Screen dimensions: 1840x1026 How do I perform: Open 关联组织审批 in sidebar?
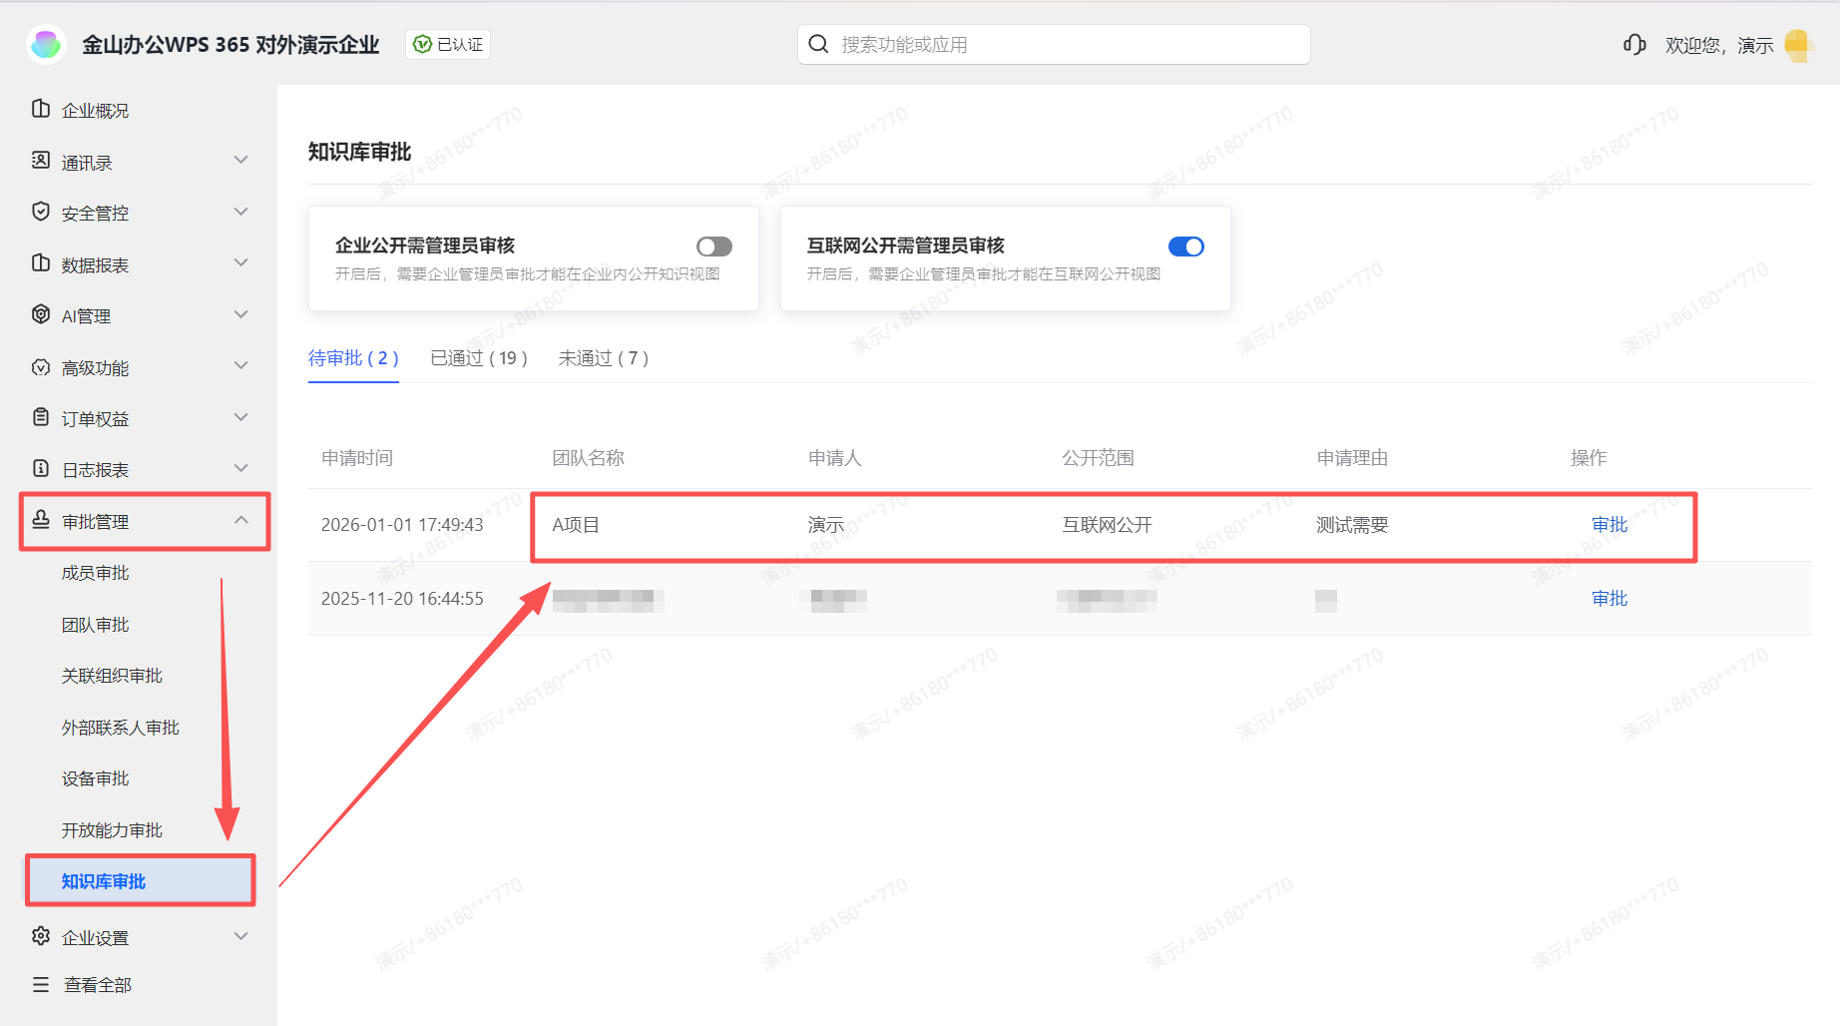112,676
